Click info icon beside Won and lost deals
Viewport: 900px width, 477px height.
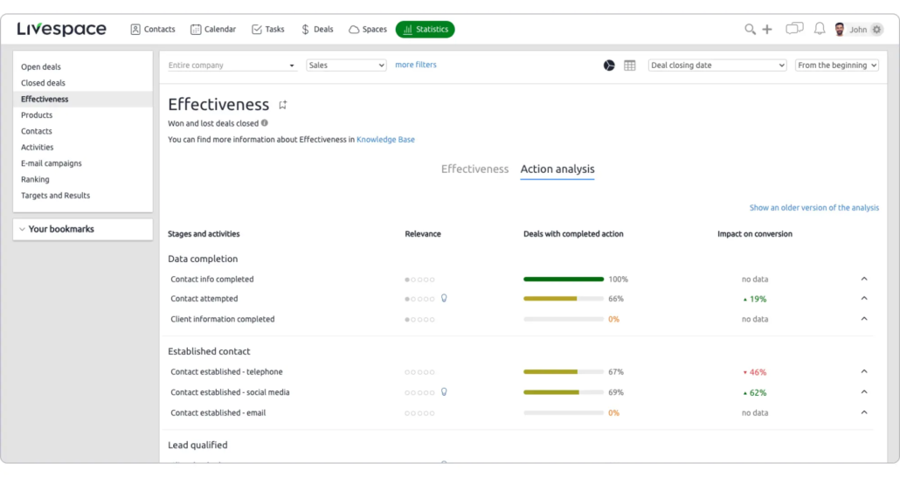pyautogui.click(x=265, y=123)
